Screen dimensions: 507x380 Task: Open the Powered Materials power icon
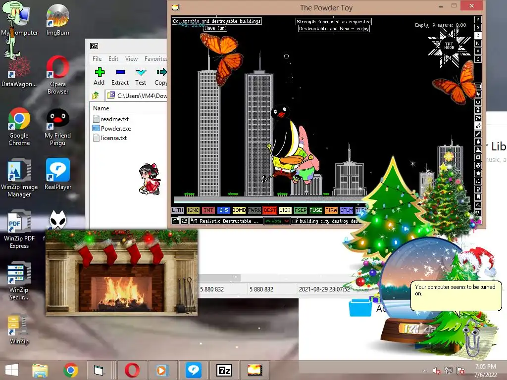pyautogui.click(x=478, y=102)
